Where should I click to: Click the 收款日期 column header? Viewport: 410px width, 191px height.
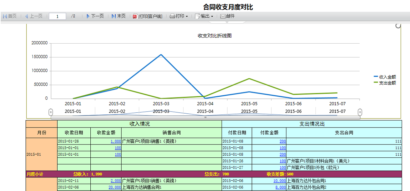coord(74,132)
